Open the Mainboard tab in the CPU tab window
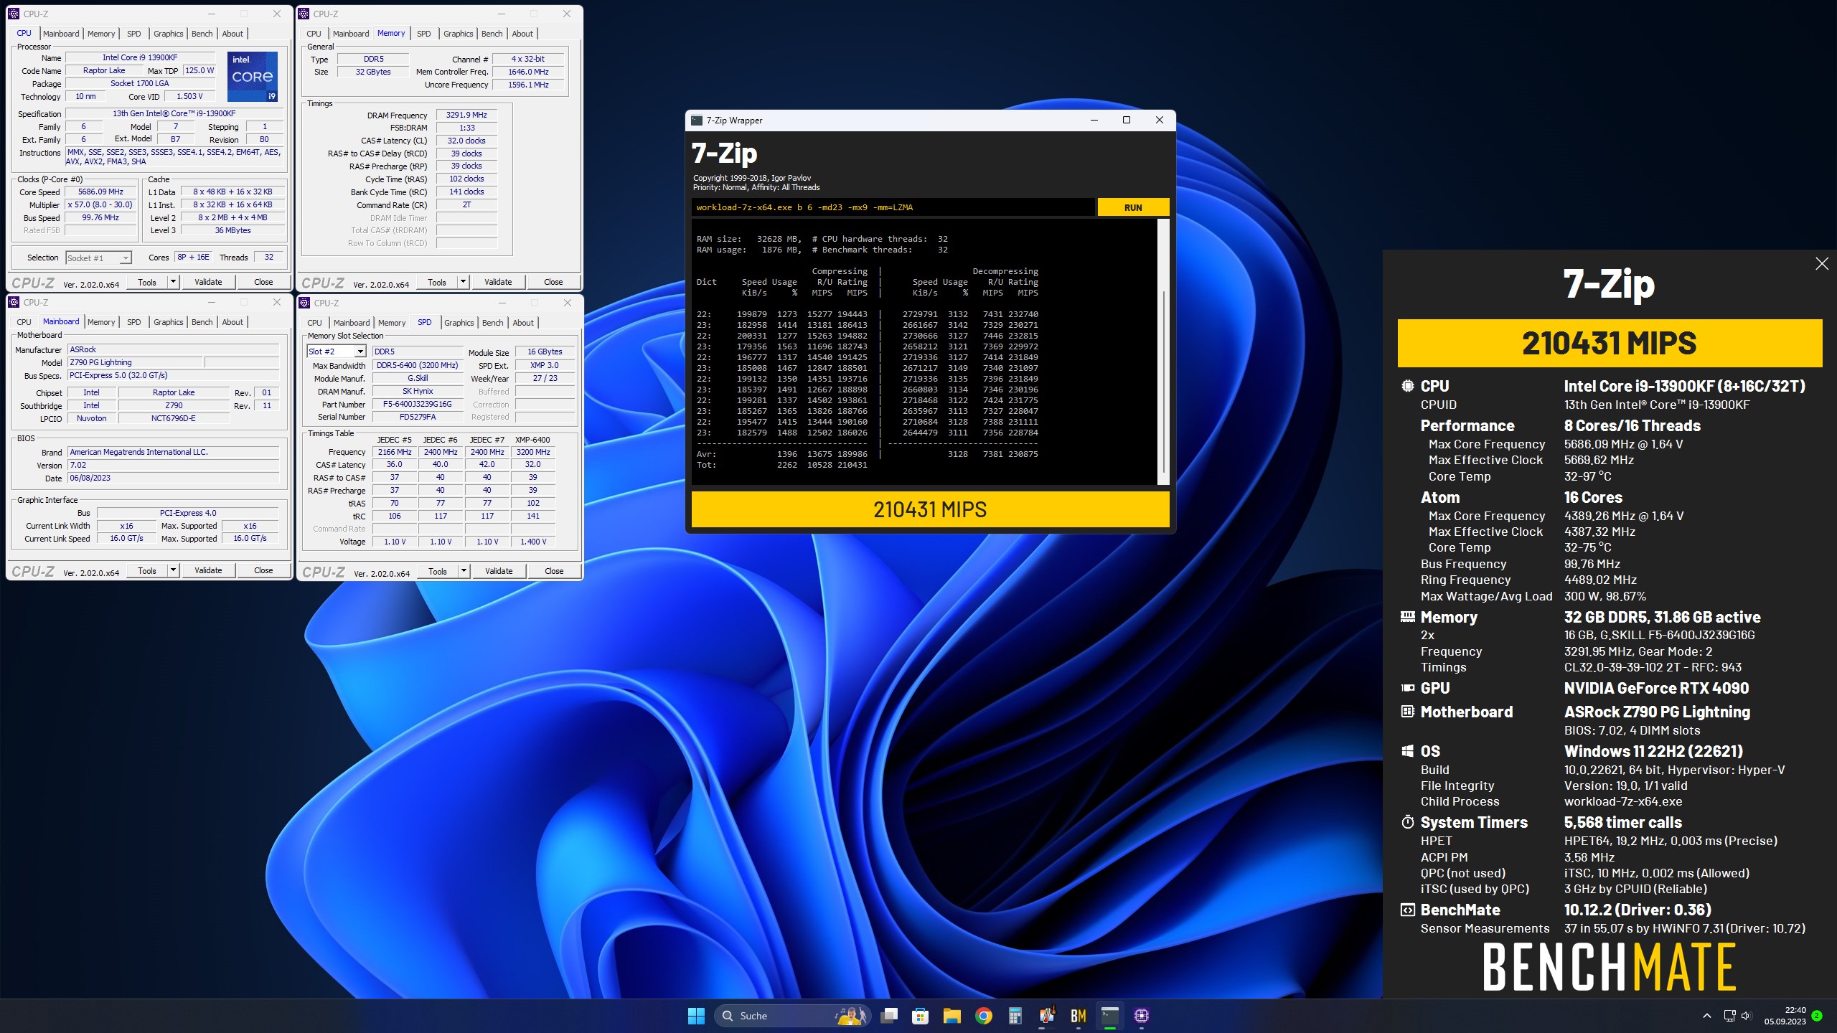Screen dimensions: 1837x1033 pyautogui.click(x=61, y=34)
